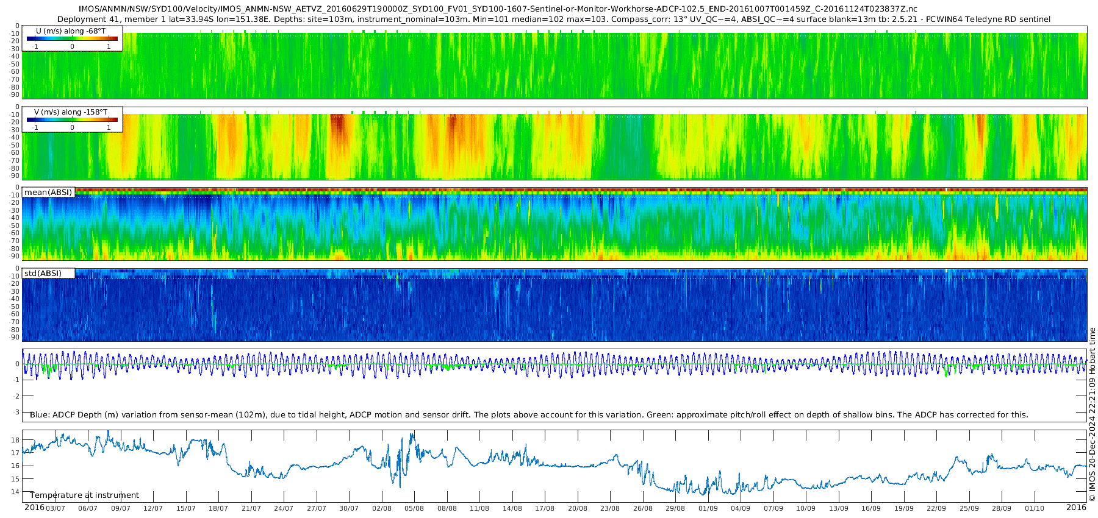Click the mean(ABSI) panel label
The height and width of the screenshot is (518, 1098).
point(48,193)
